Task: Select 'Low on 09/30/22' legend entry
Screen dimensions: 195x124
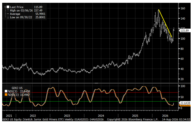Action: pos(21,17)
